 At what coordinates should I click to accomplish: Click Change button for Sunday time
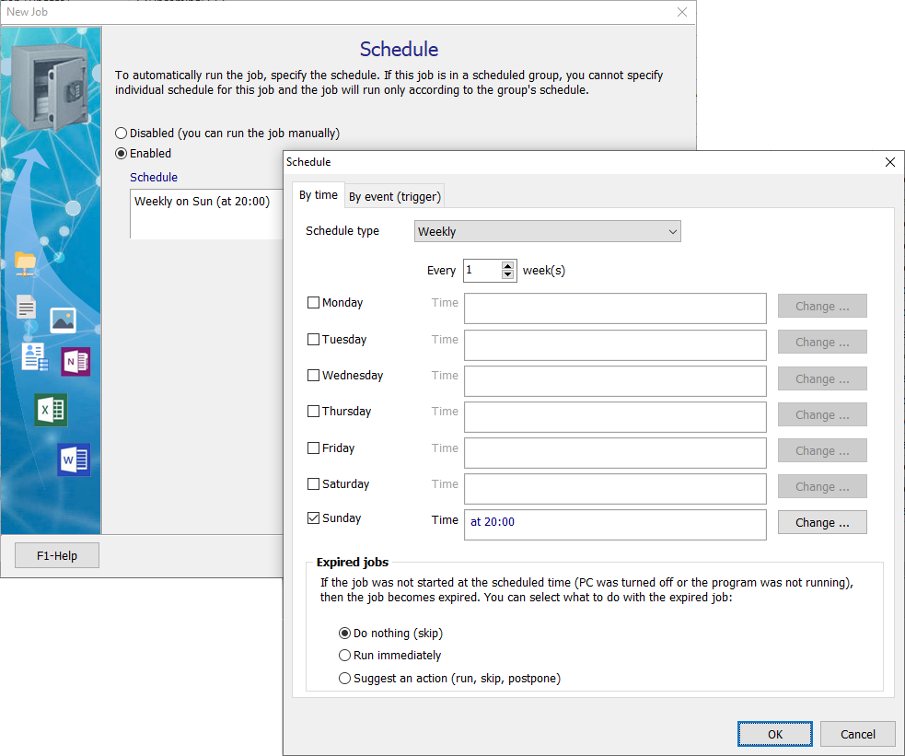tap(822, 523)
